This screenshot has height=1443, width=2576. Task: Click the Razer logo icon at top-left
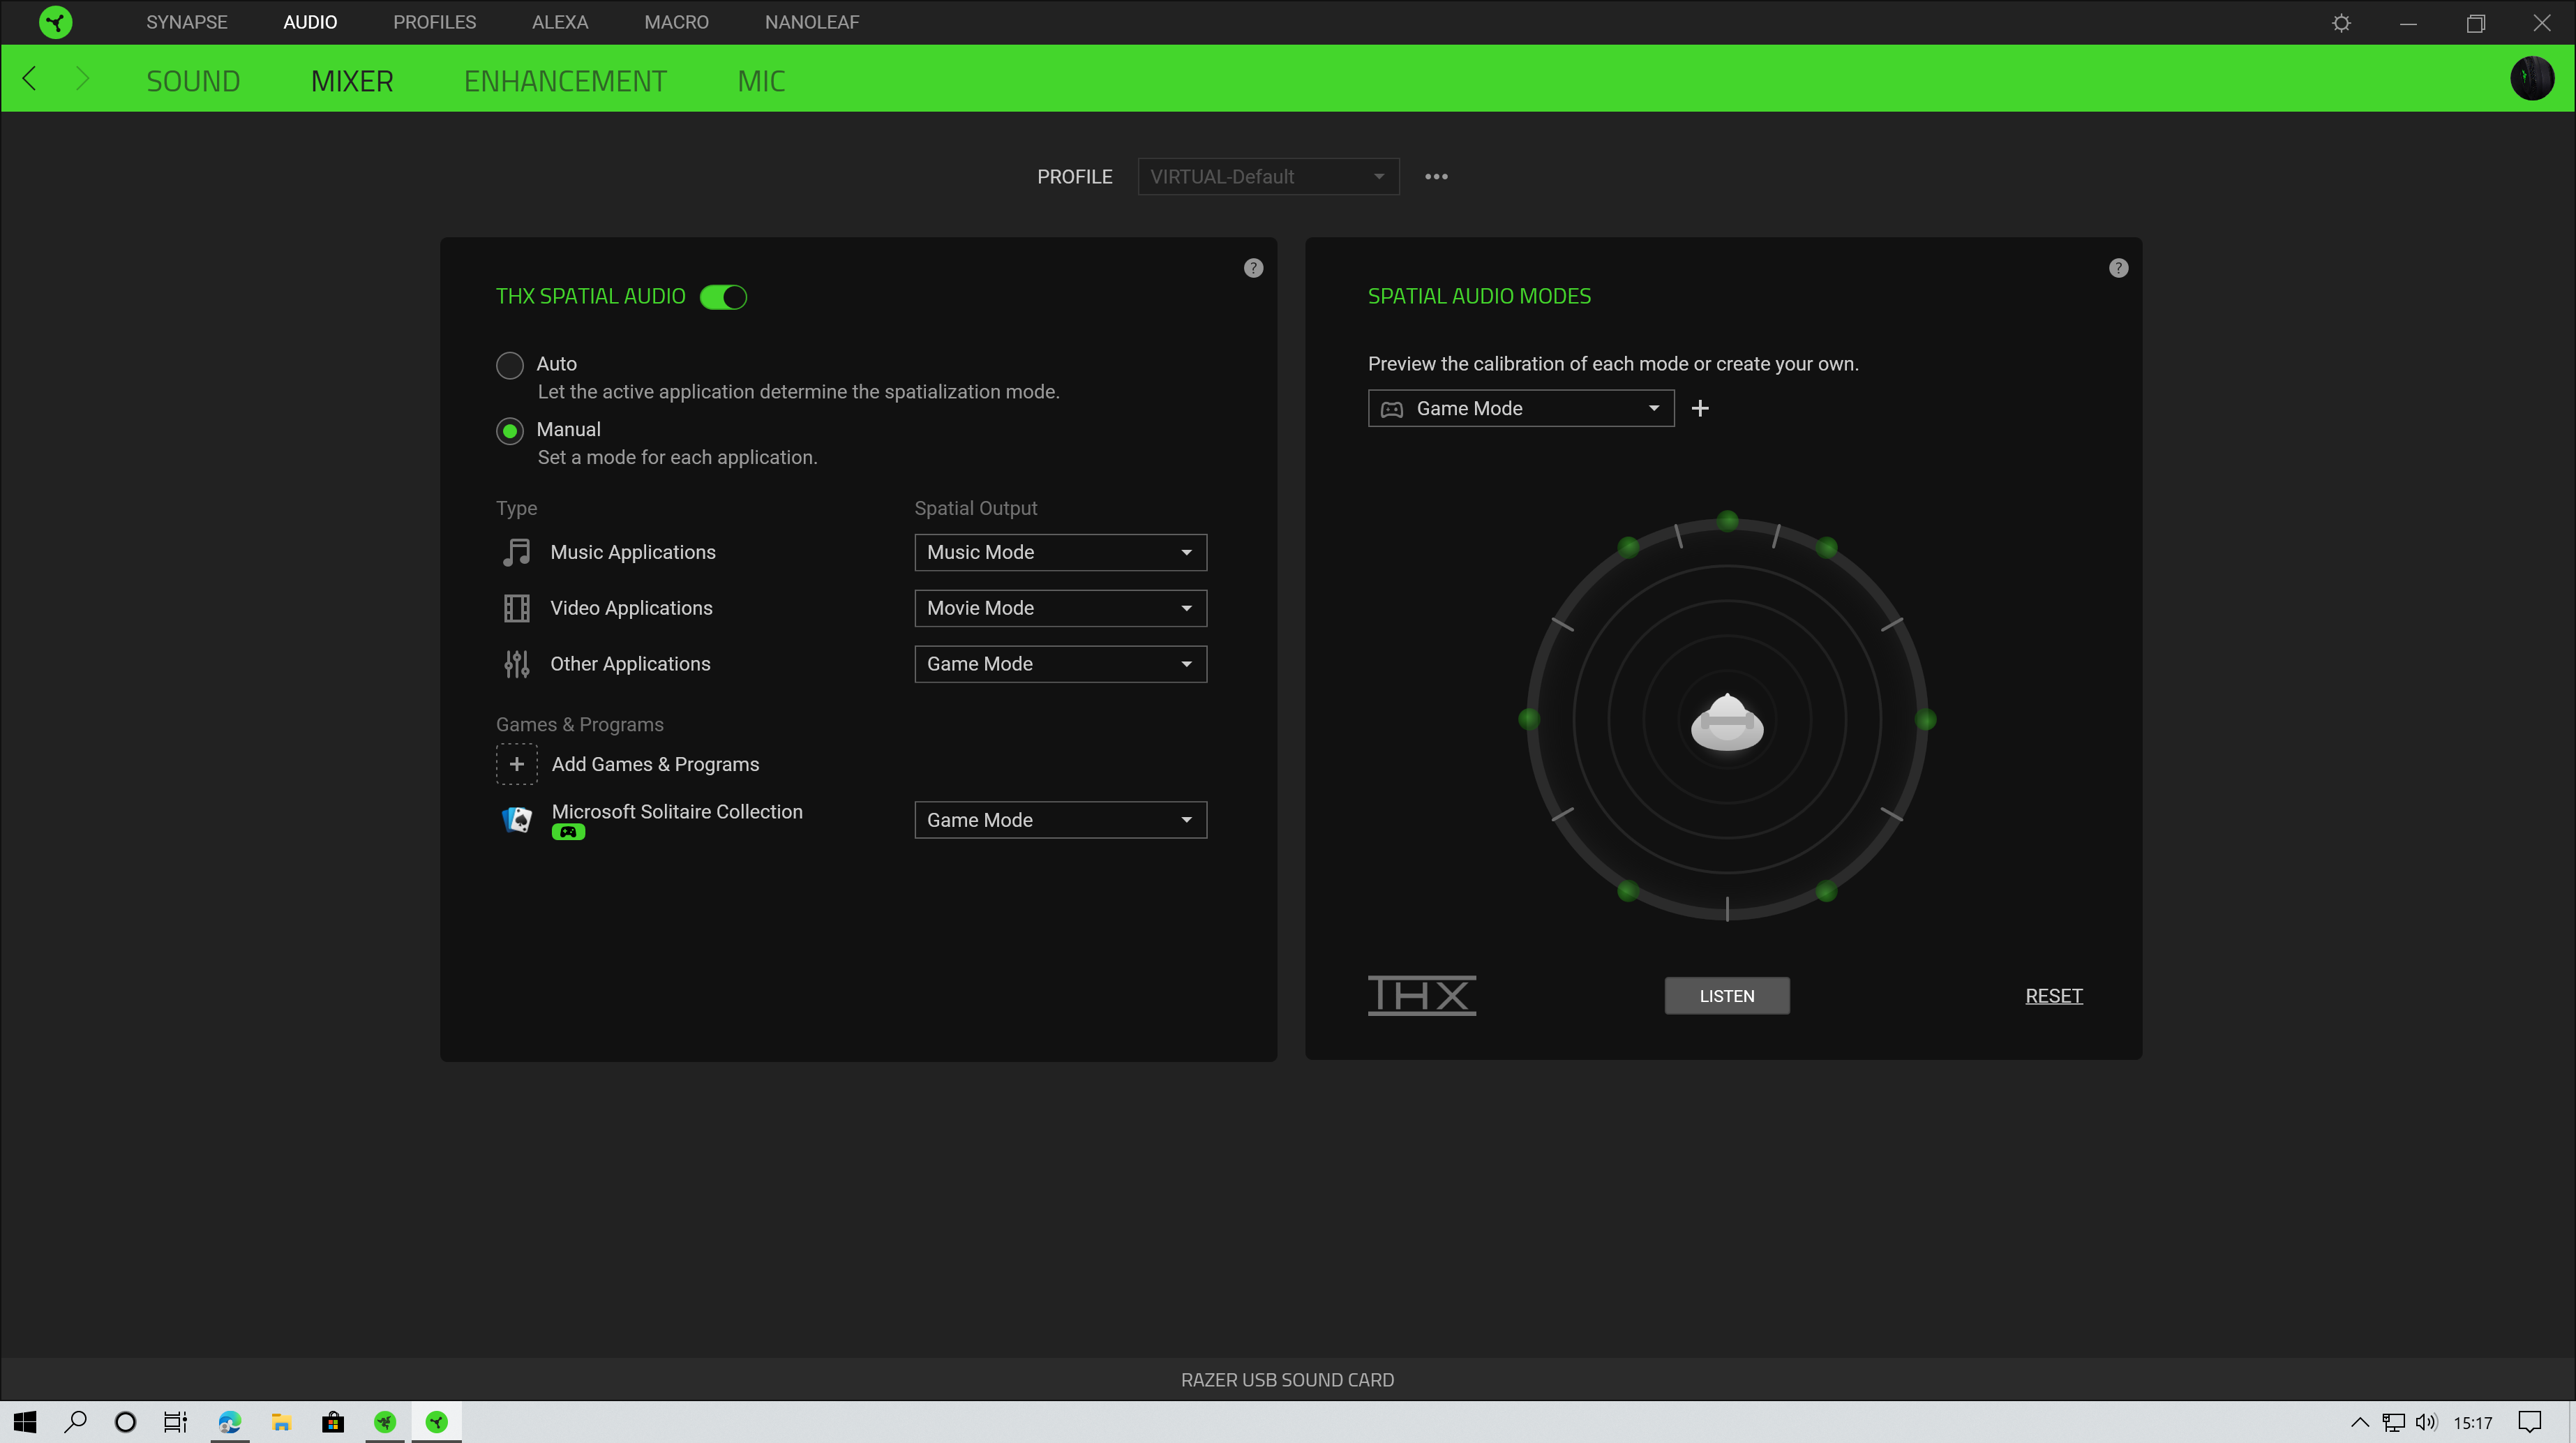click(x=55, y=22)
